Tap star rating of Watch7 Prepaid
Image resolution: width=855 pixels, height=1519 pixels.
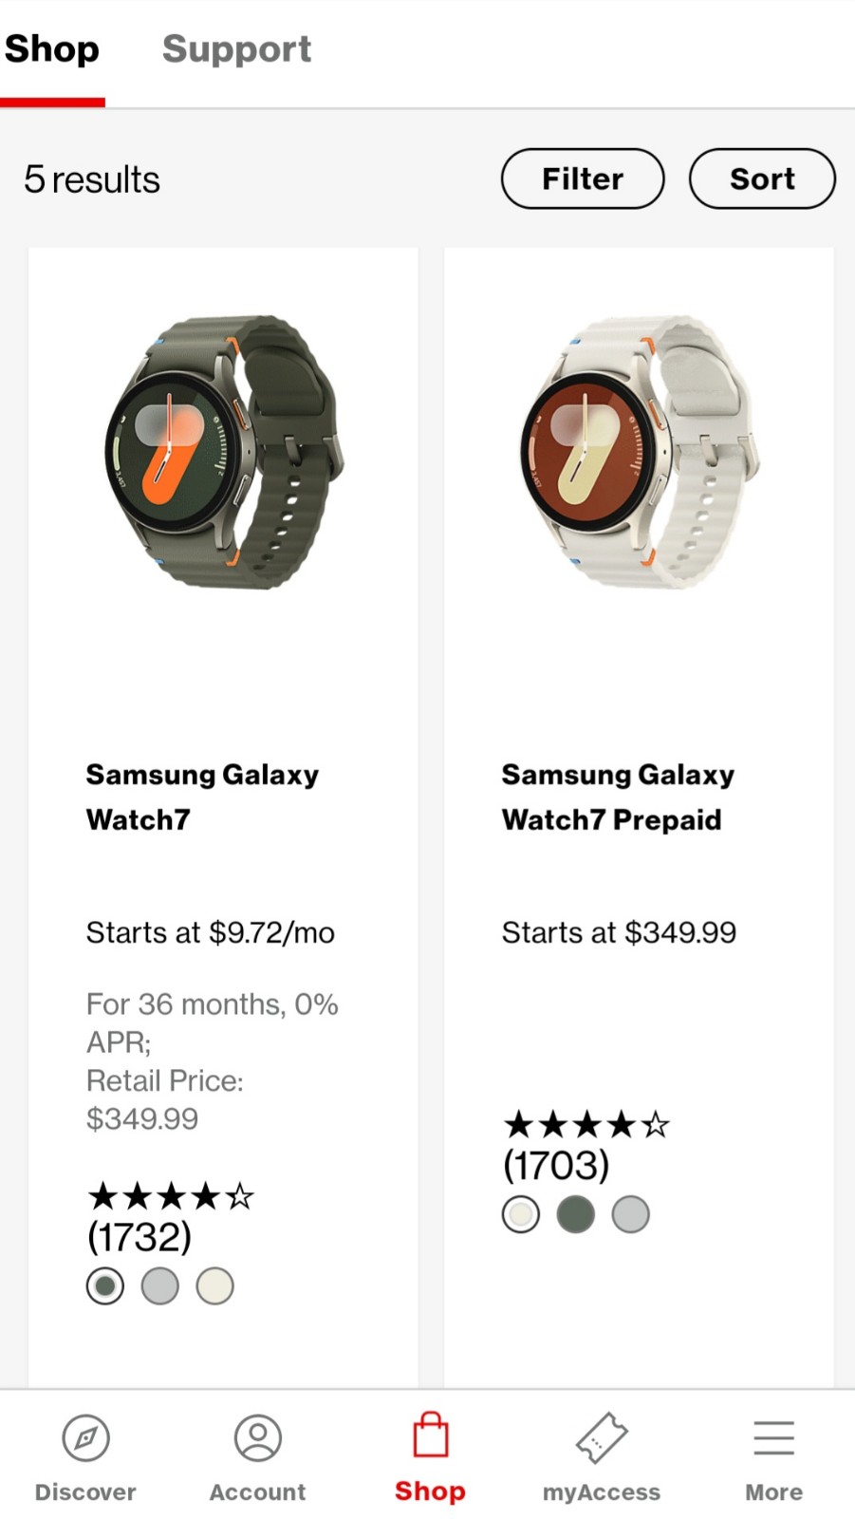click(586, 1125)
